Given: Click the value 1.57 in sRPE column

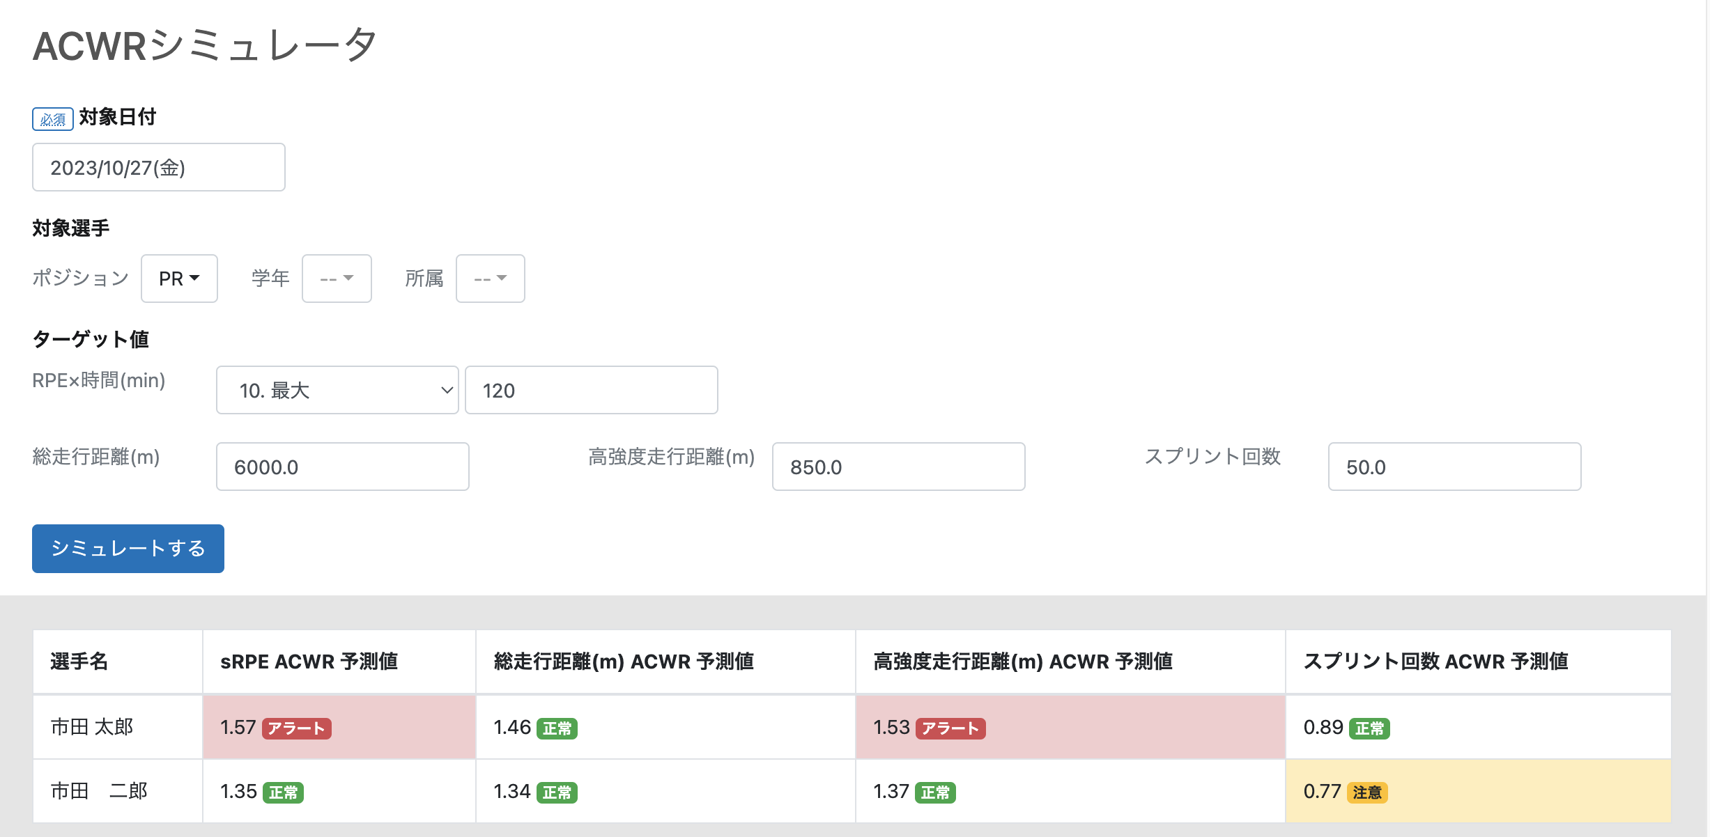Looking at the screenshot, I should click(238, 728).
